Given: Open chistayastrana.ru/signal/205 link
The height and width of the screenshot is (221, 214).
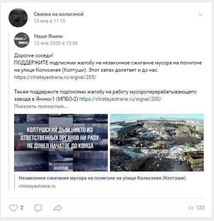Looking at the screenshot, I should click(55, 77).
